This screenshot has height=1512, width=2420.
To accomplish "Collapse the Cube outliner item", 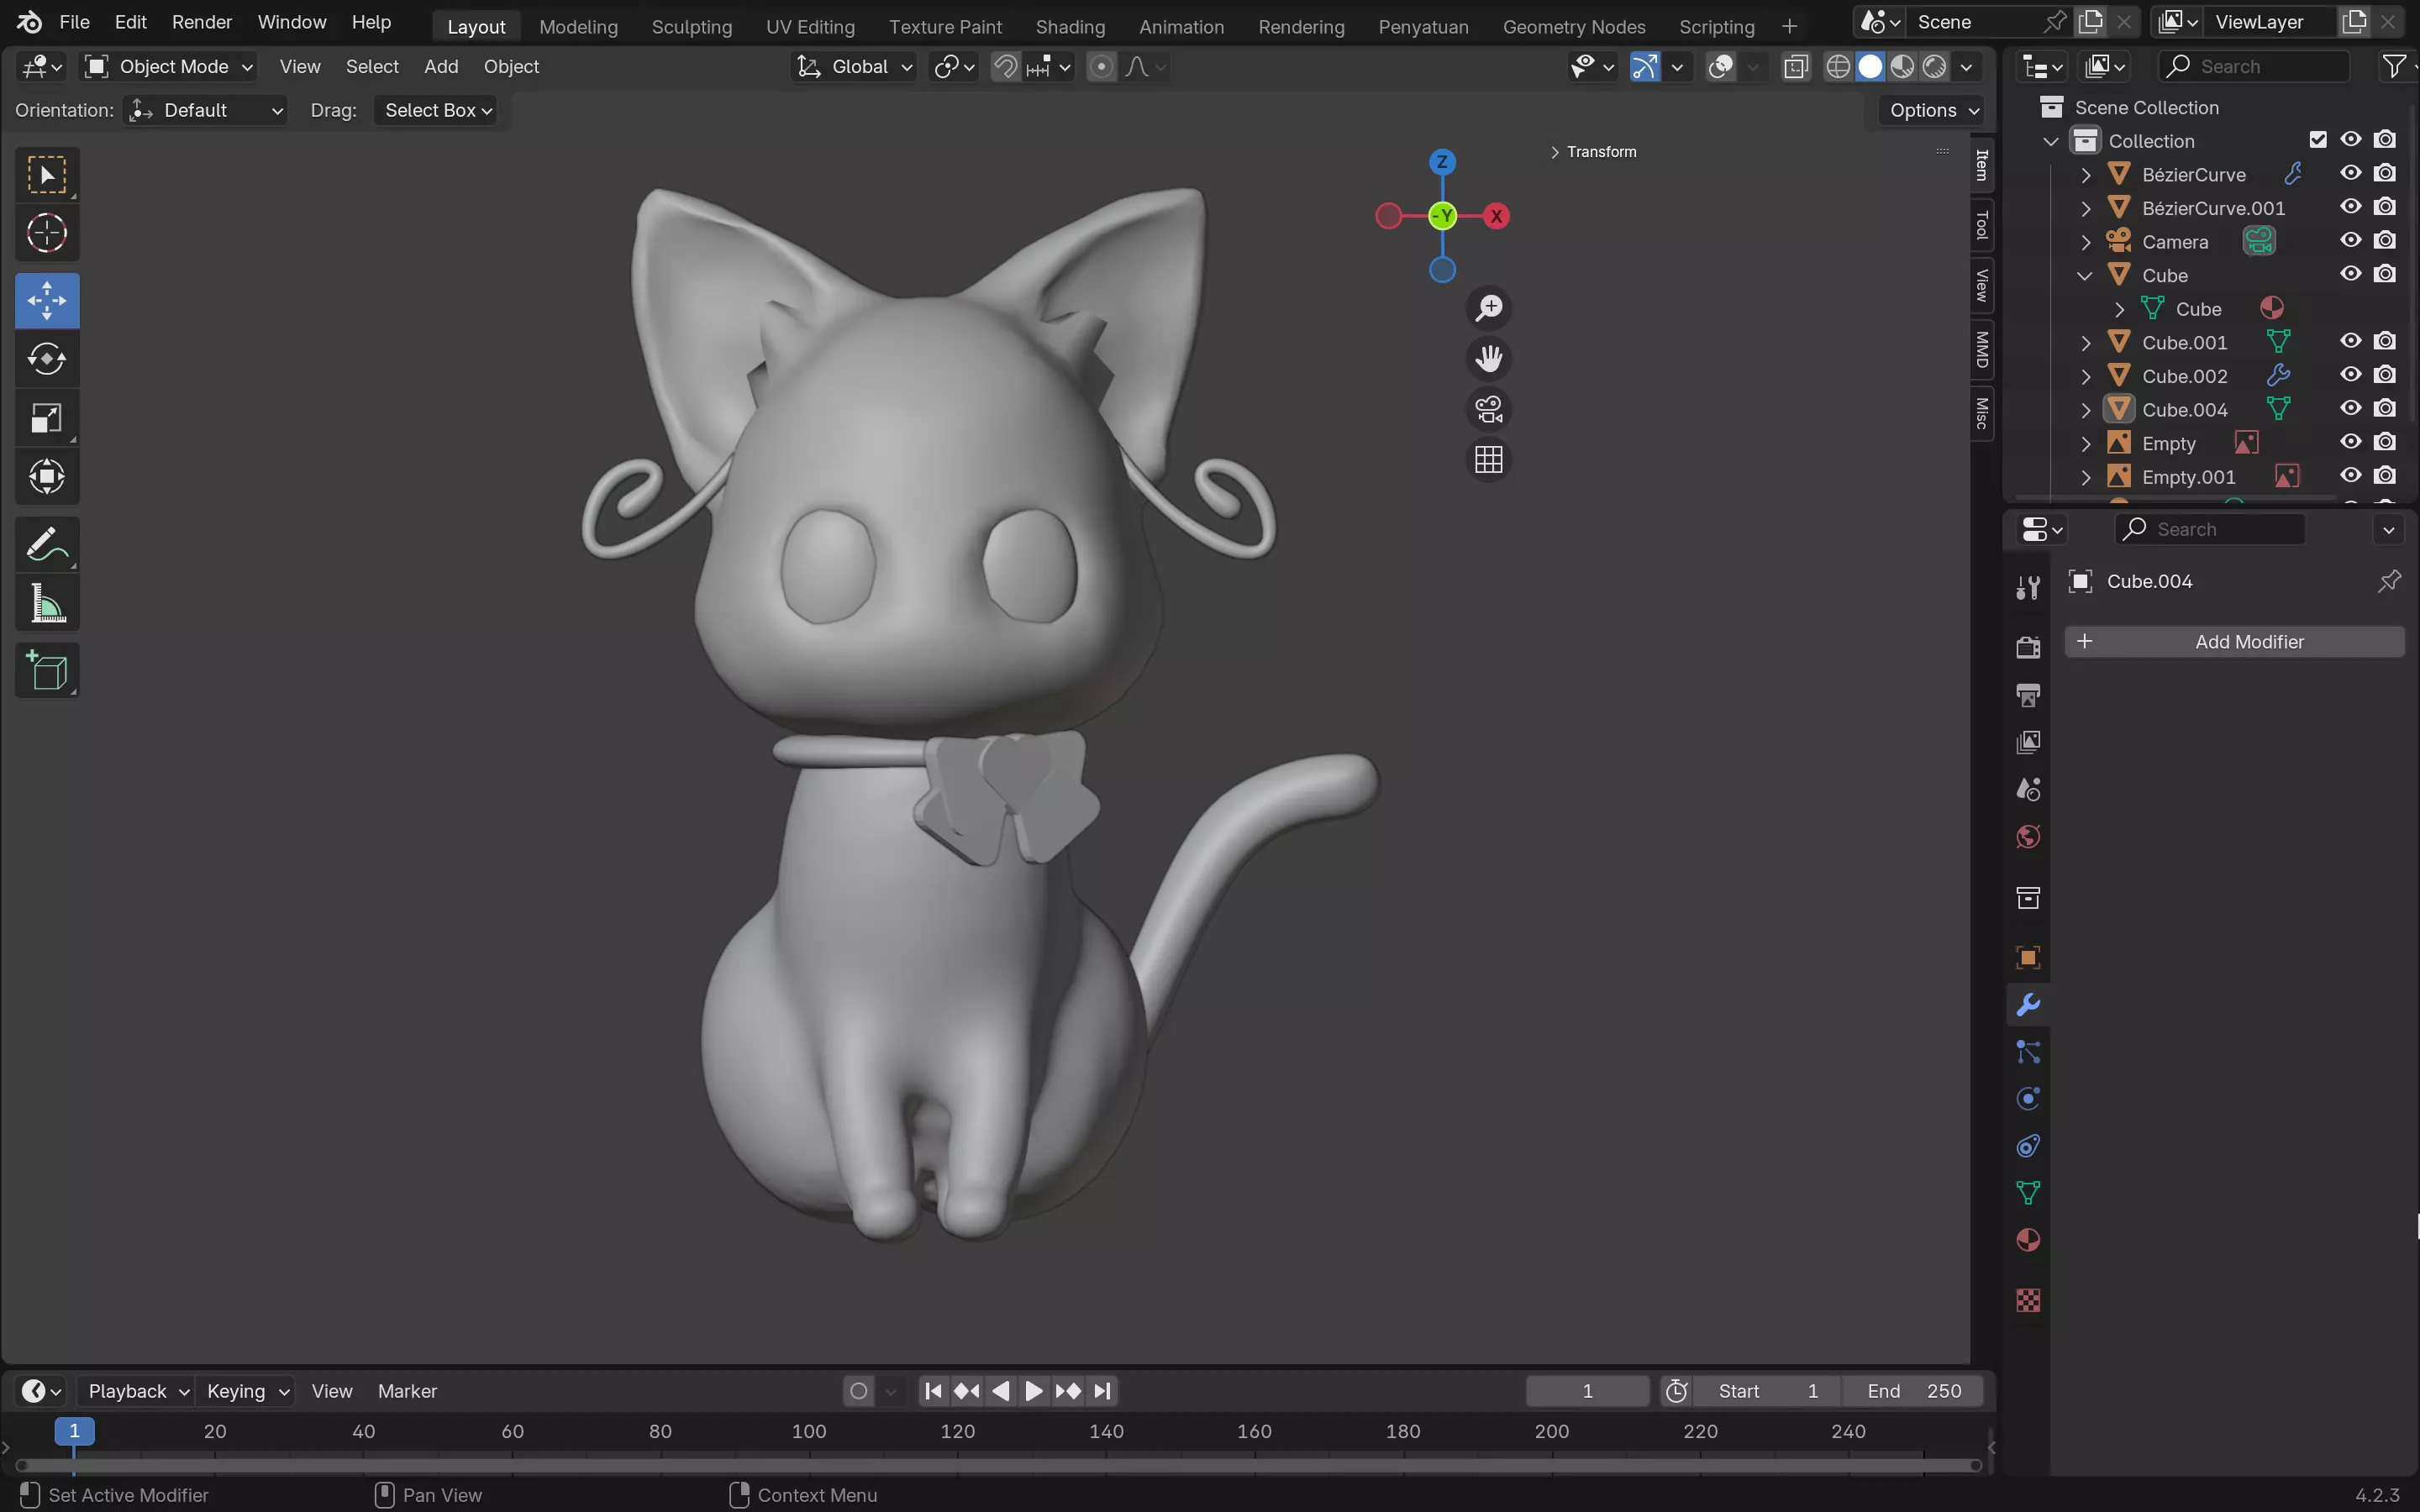I will coord(2085,276).
